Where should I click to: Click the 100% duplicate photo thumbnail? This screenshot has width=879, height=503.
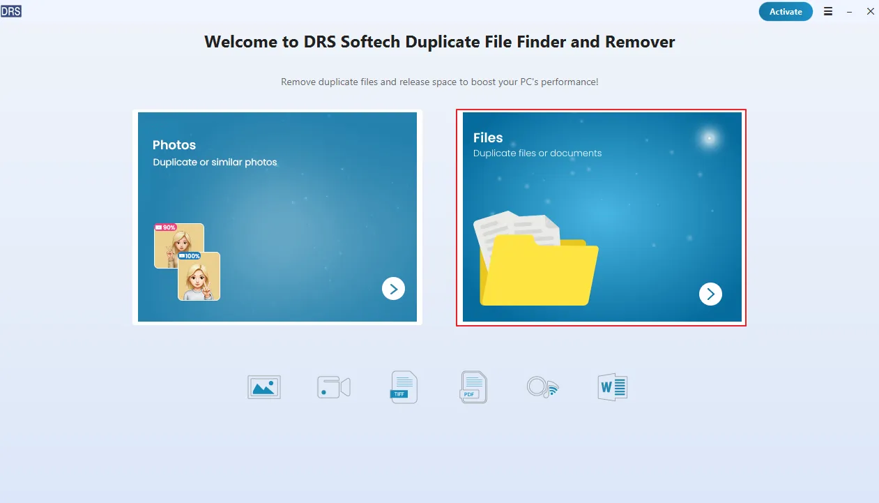point(199,276)
